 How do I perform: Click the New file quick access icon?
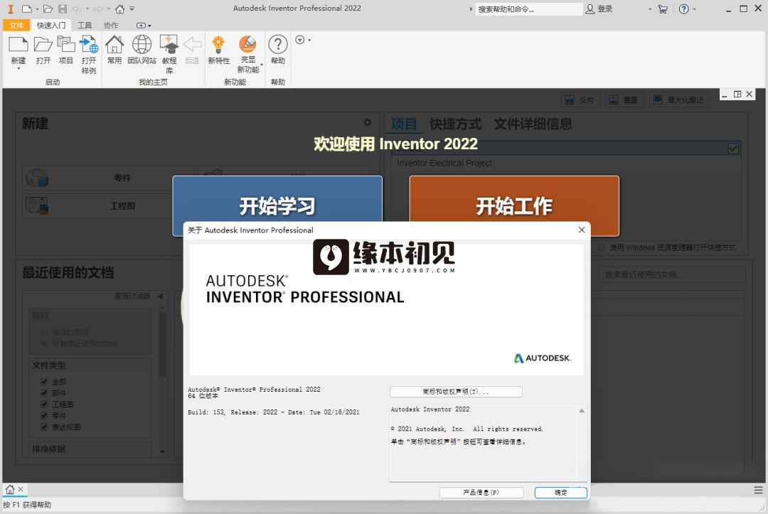tap(27, 9)
